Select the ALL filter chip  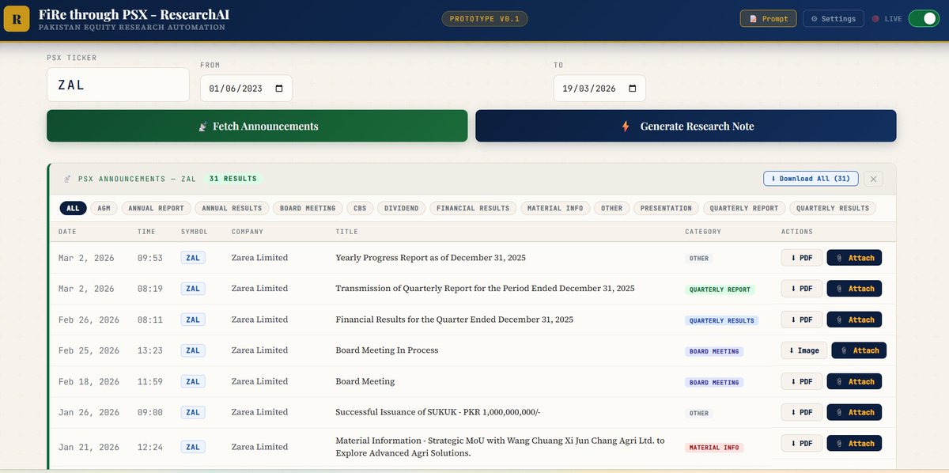(73, 208)
